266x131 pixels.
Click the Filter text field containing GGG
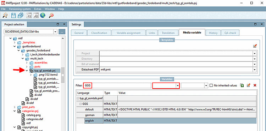(117, 85)
